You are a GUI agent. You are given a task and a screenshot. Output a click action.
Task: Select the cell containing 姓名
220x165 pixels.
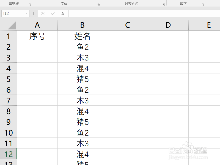[x=82, y=36]
